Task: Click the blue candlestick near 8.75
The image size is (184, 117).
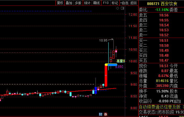Action: (96, 90)
